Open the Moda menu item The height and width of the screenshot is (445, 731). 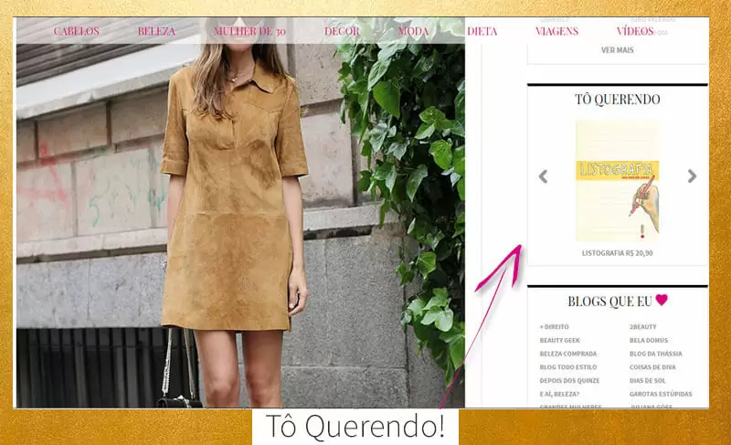pos(413,31)
